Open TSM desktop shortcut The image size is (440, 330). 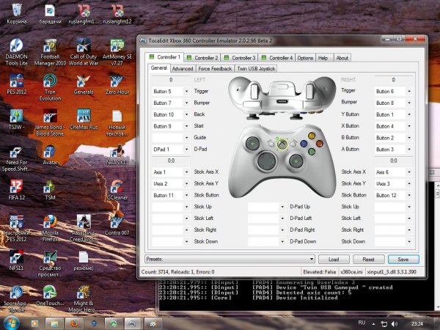[x=50, y=190]
